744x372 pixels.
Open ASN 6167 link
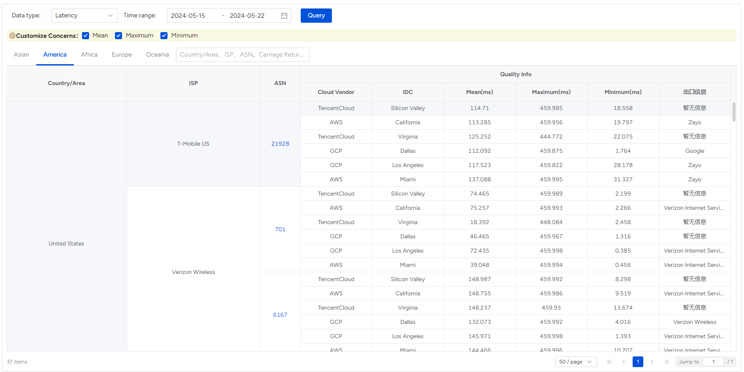point(280,315)
